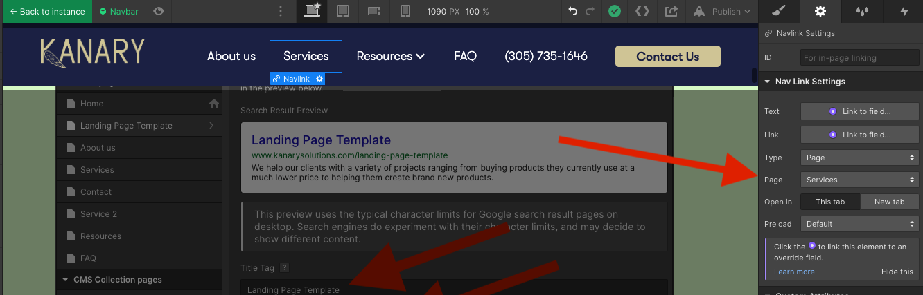
Task: Select the Service 2 page row
Action: 139,214
